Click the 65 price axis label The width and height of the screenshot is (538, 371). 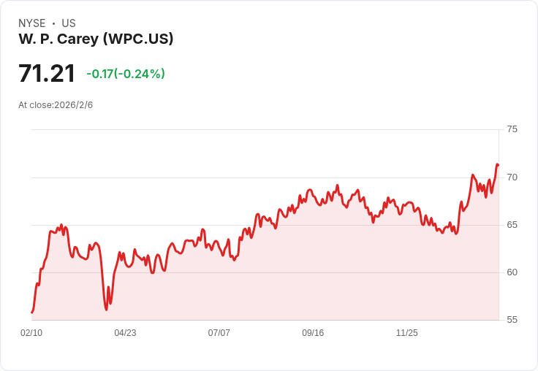(x=512, y=225)
